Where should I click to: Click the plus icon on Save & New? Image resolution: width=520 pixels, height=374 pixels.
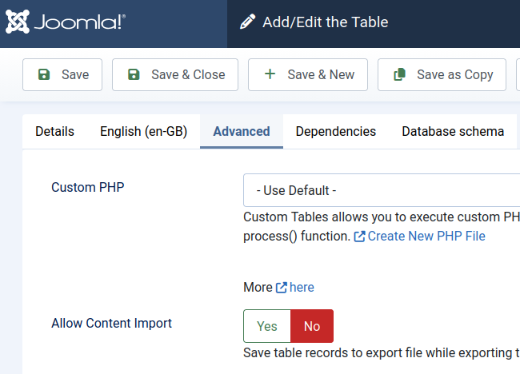click(270, 74)
